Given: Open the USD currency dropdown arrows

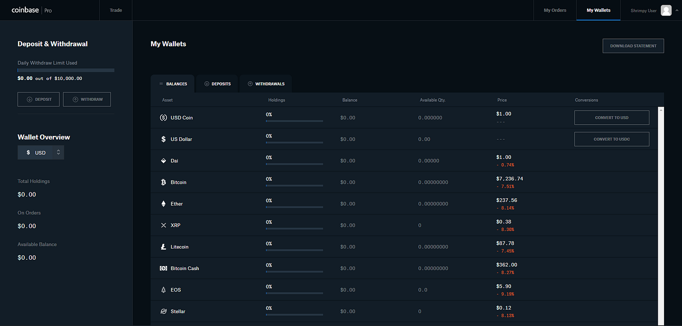Looking at the screenshot, I should pos(58,153).
